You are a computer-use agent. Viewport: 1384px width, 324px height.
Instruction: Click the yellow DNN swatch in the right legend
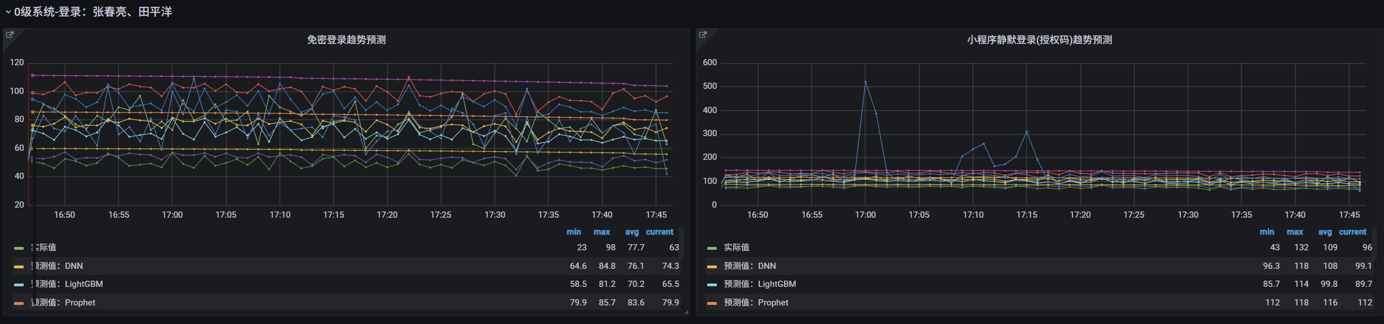click(x=712, y=267)
